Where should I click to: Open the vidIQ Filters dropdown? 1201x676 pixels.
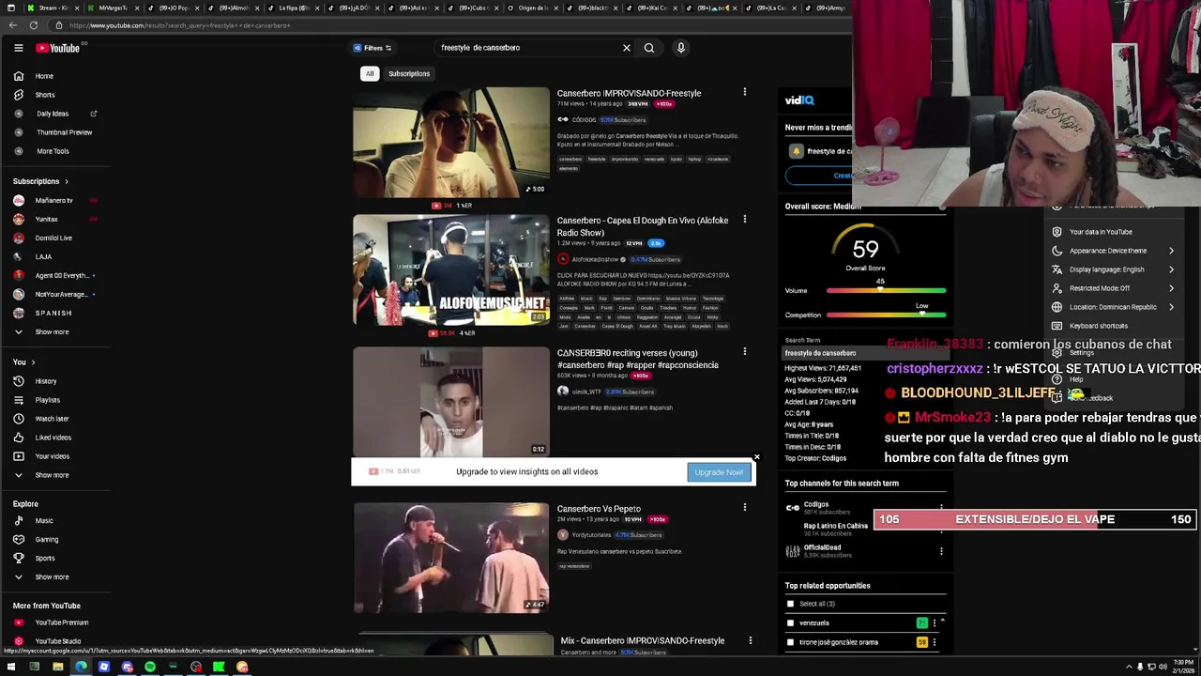372,48
